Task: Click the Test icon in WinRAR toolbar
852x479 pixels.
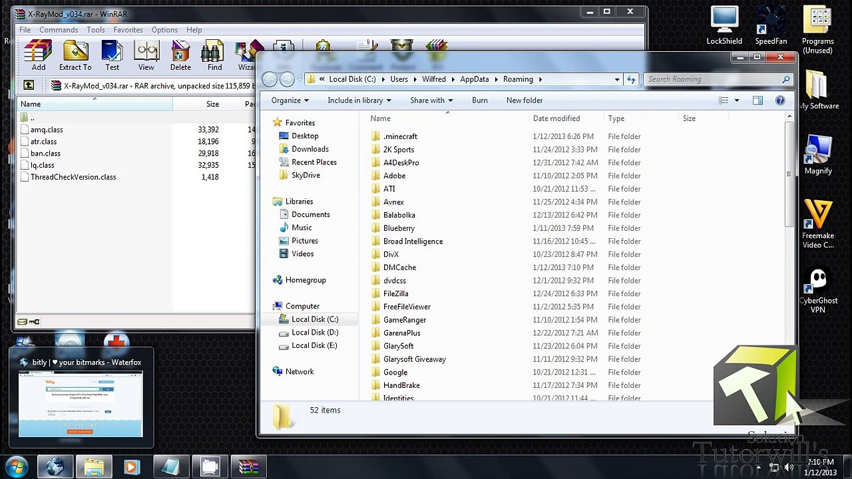Action: [x=112, y=56]
